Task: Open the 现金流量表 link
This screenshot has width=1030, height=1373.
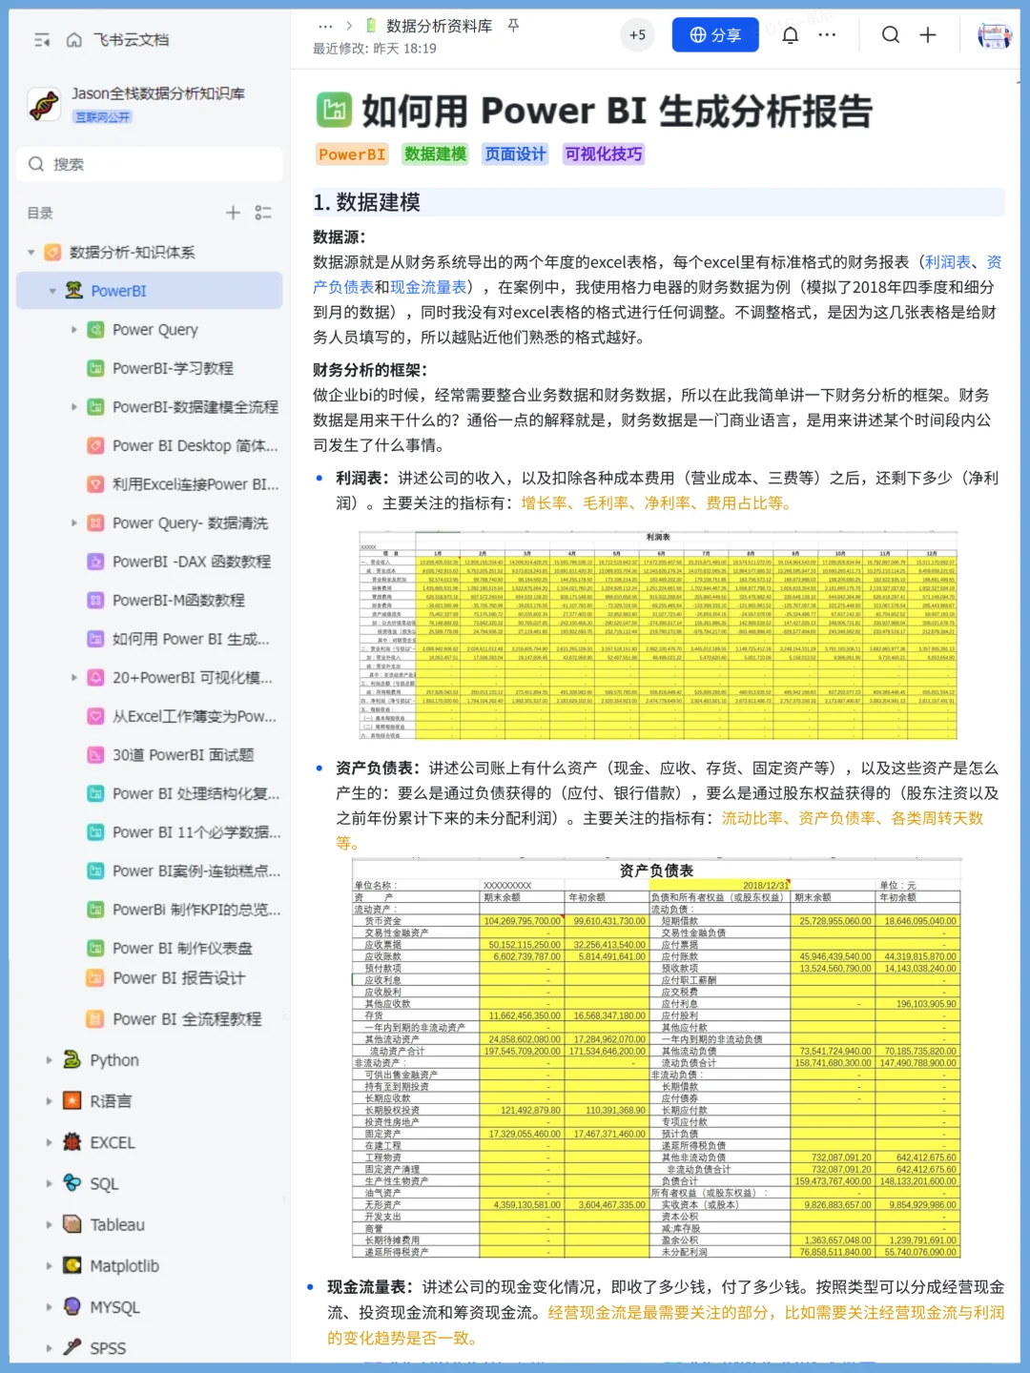Action: [428, 287]
